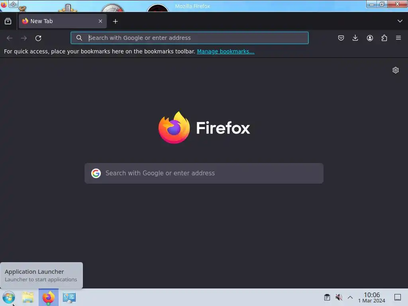Open the clock showing 10:06
This screenshot has height=306, width=408.
[372, 297]
